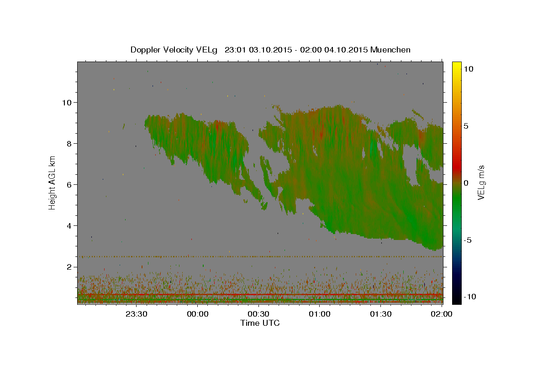The image size is (548, 365).
Task: Click the 01:00 time tick label
Action: point(320,314)
